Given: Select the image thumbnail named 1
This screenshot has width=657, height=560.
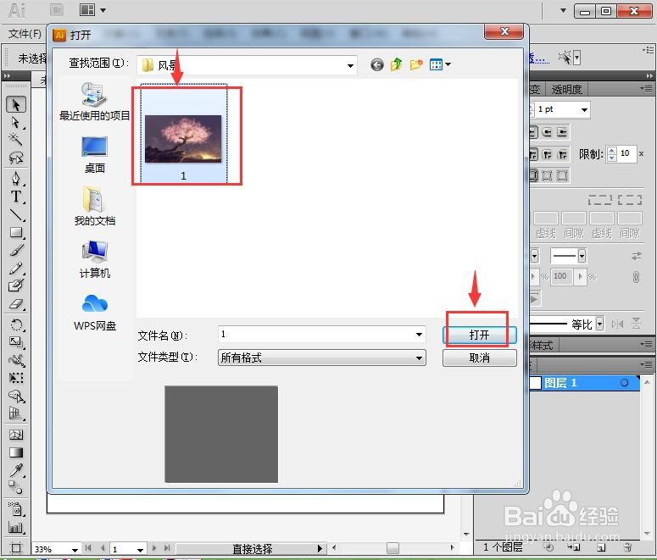Looking at the screenshot, I should click(183, 134).
